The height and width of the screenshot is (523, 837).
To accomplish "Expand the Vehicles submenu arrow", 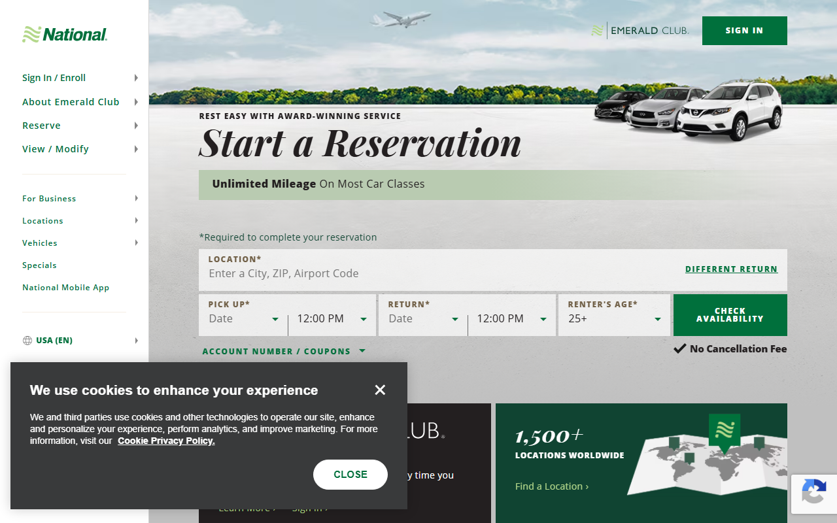I will point(136,243).
